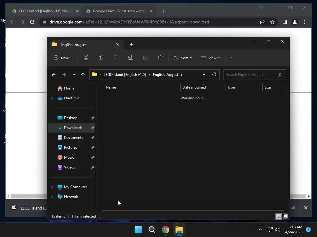Click LEGO Island [English v1.0] breadcrumb

(x=124, y=75)
